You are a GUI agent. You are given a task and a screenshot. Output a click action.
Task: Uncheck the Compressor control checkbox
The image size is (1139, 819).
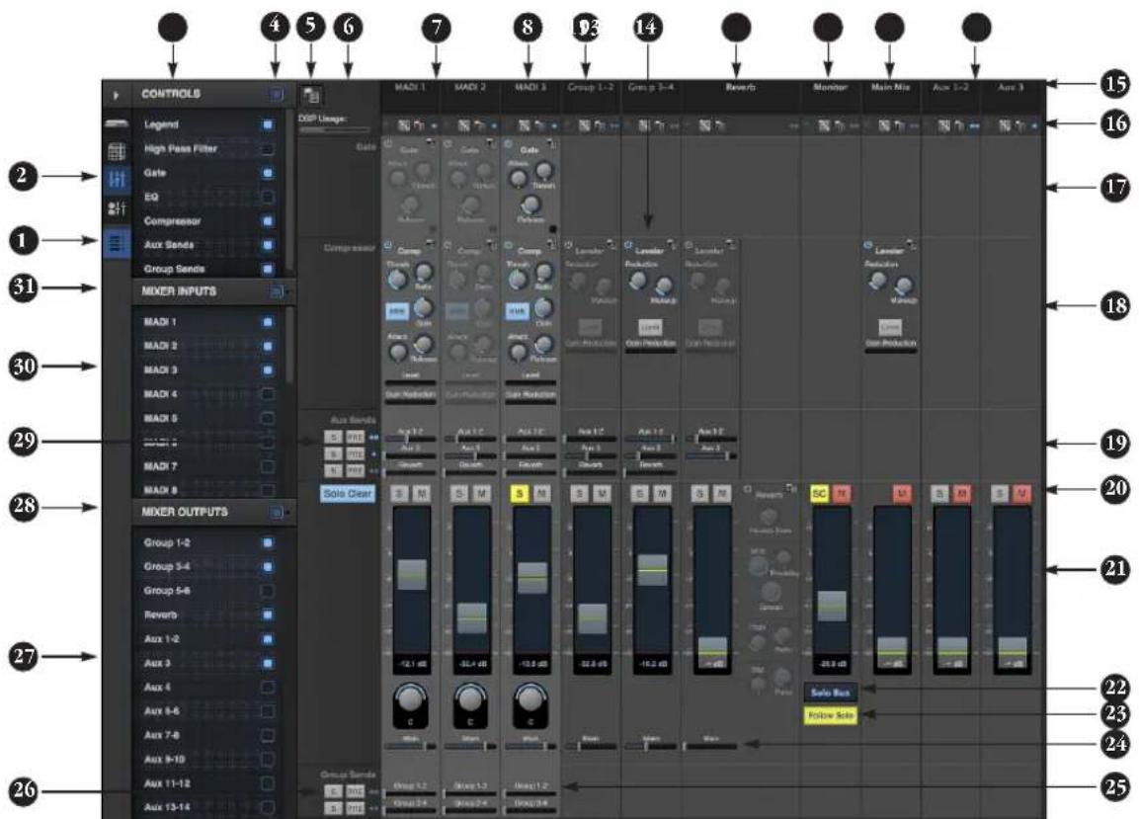tap(268, 221)
